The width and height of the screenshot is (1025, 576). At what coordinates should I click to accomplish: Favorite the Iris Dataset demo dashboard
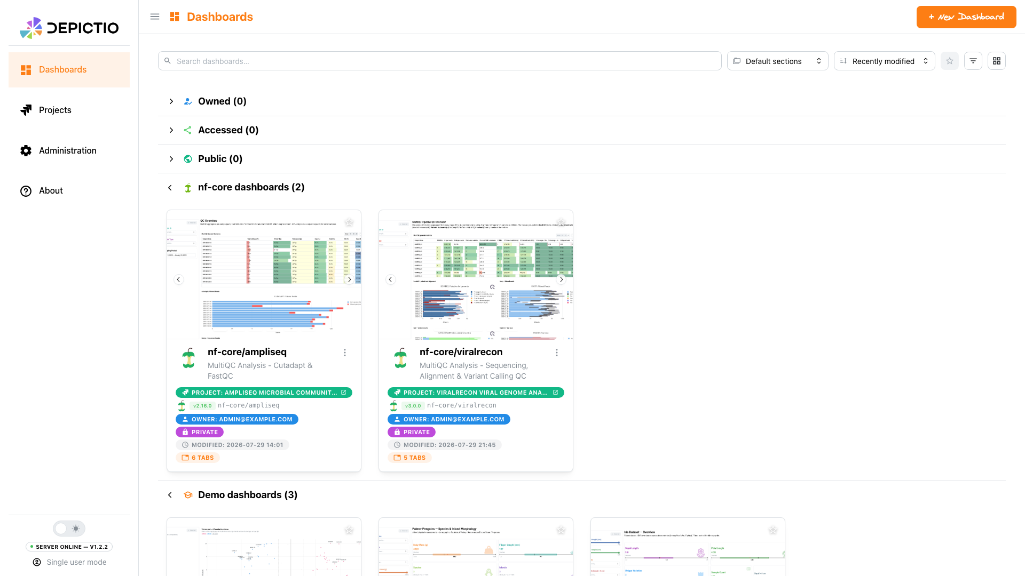pyautogui.click(x=773, y=530)
